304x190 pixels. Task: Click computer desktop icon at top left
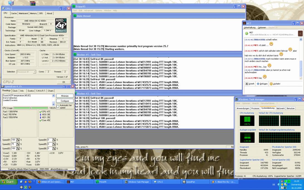11,3
